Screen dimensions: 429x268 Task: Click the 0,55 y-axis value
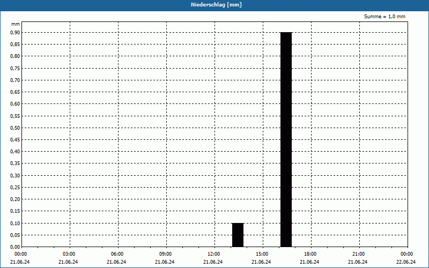click(x=16, y=116)
